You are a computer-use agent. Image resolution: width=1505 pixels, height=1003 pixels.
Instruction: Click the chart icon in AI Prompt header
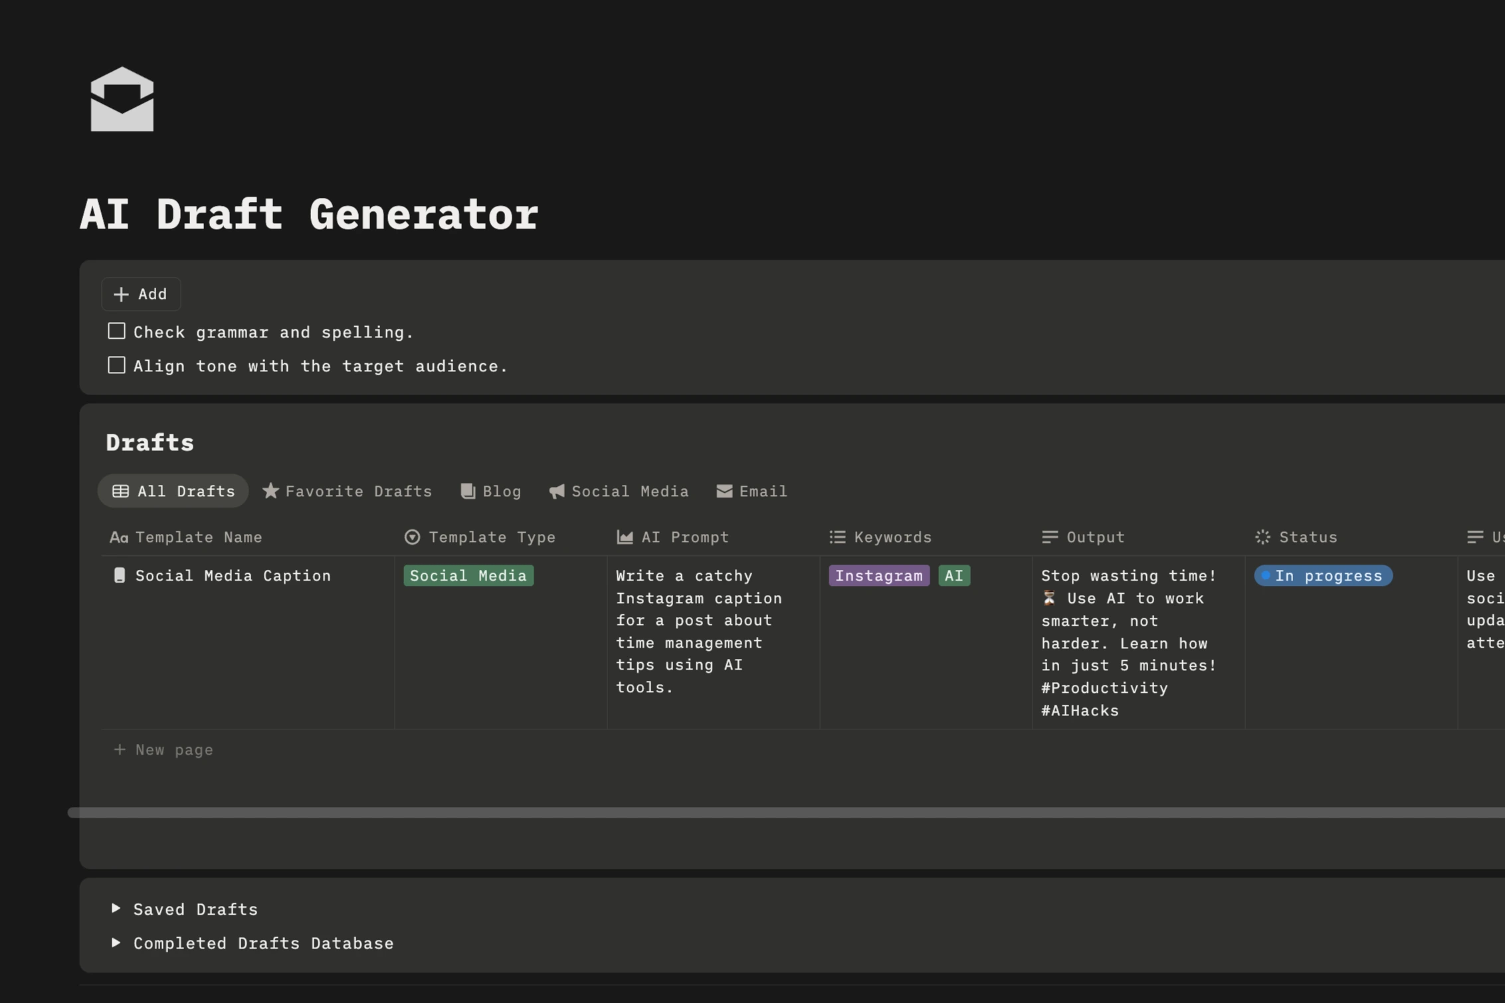point(623,537)
